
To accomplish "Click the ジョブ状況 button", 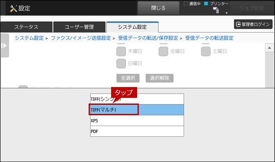I will [252, 8].
